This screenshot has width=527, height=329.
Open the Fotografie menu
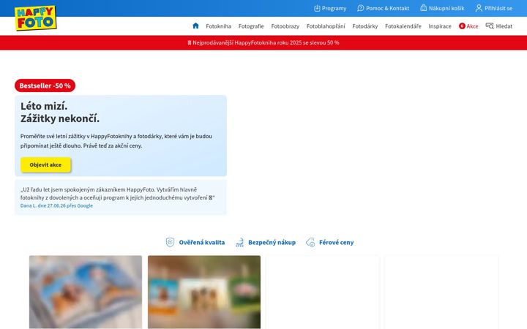tap(251, 26)
